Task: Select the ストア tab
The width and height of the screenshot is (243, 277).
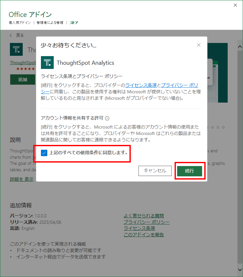Action: 74,23
